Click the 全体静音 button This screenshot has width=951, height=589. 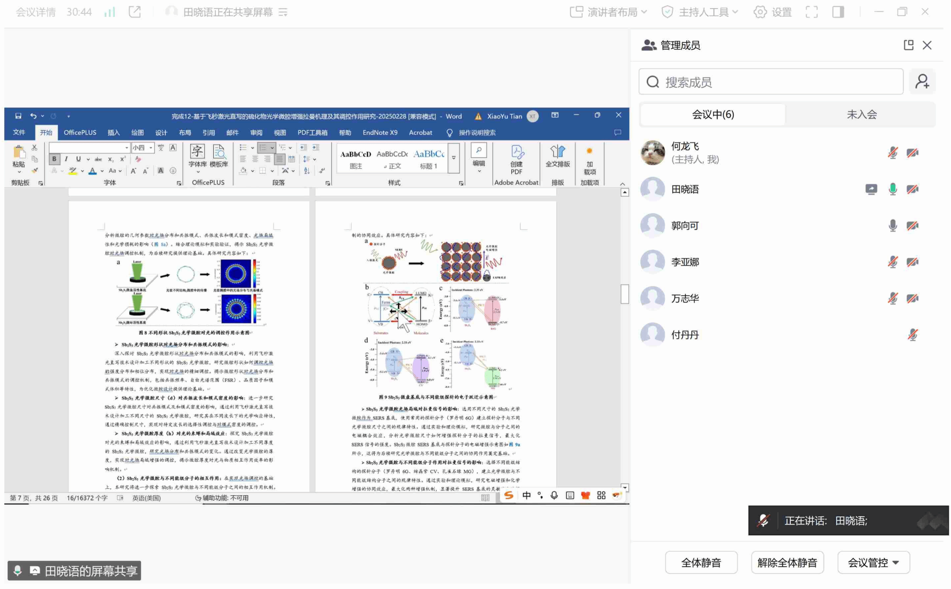701,563
